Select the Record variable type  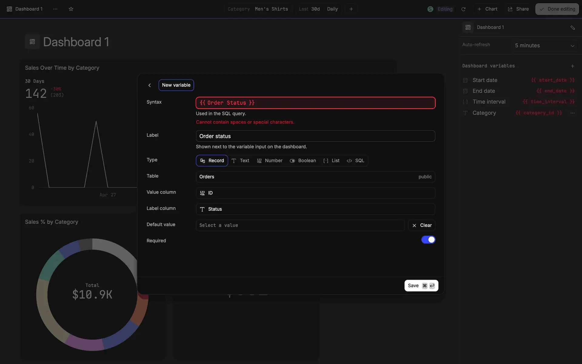coord(212,160)
